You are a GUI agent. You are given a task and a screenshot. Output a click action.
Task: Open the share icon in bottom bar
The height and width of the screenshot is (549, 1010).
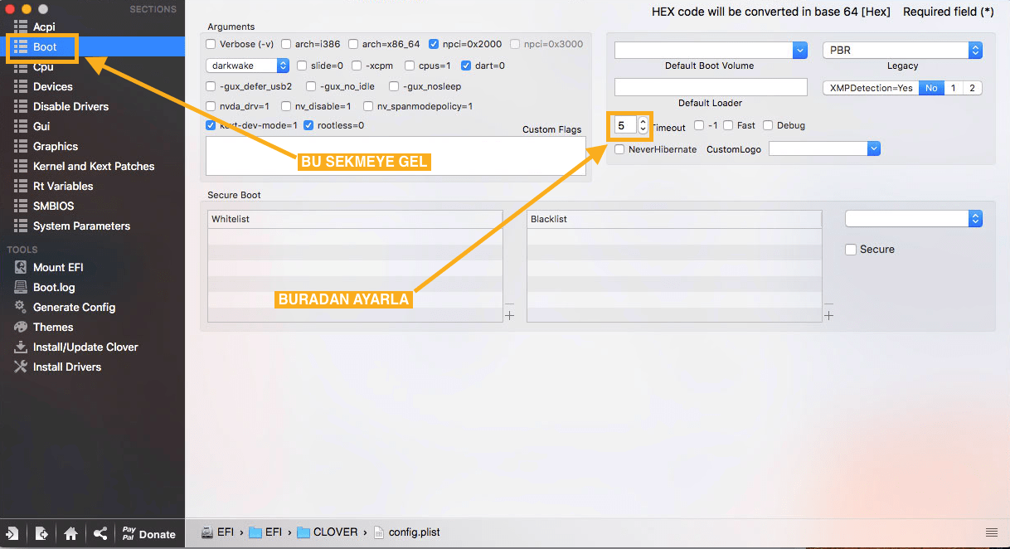click(x=100, y=534)
